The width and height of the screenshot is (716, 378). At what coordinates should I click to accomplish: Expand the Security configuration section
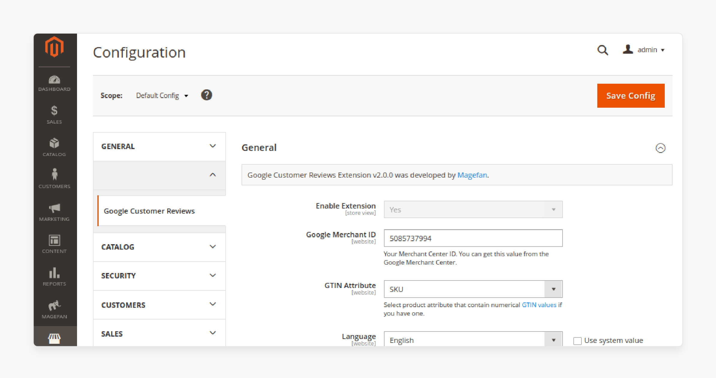tap(159, 275)
